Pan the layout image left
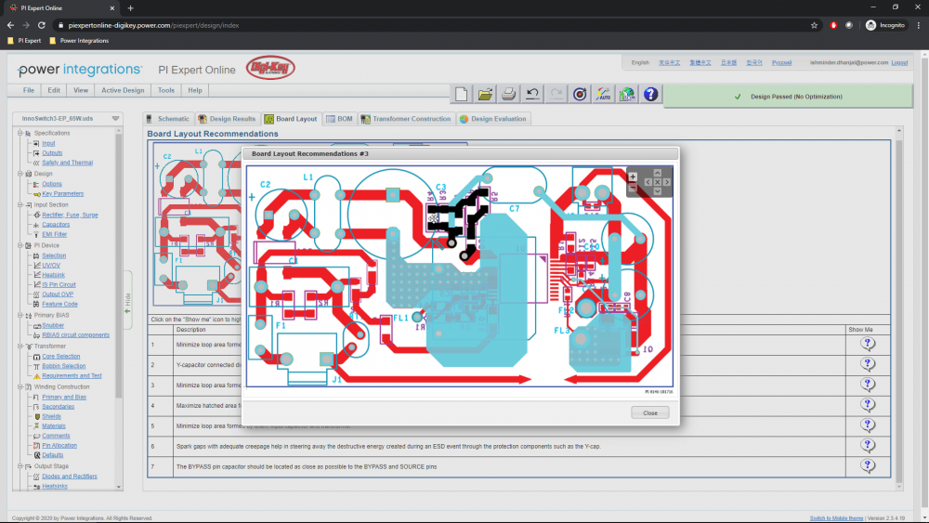Viewport: 929px width, 523px height. tap(648, 182)
